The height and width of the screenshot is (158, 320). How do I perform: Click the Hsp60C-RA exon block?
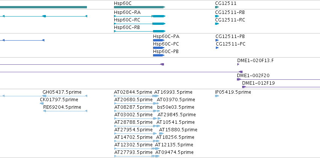[x=159, y=16]
